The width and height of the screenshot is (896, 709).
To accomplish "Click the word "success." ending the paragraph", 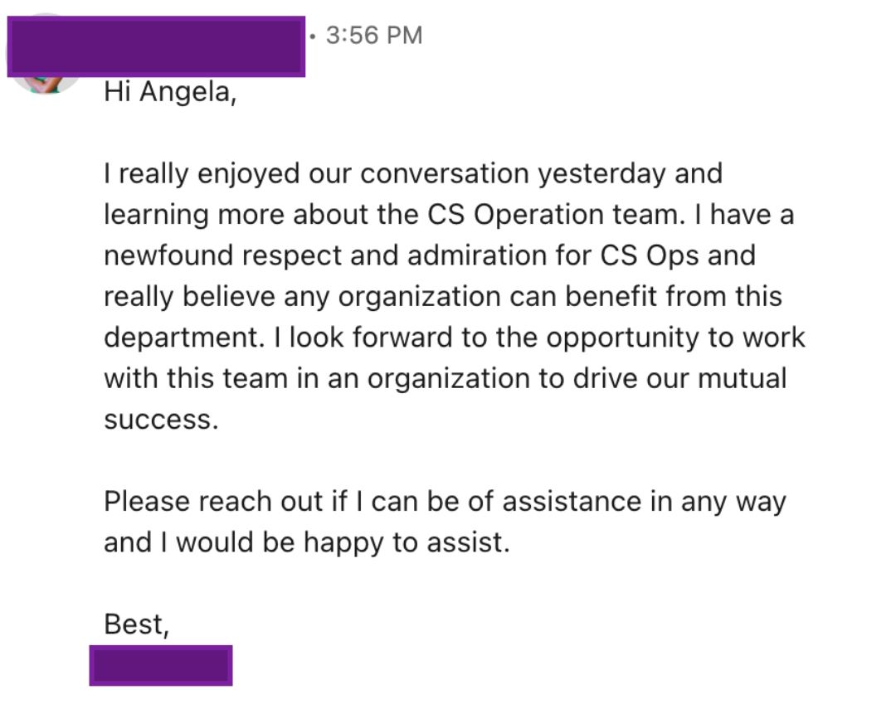I will (161, 419).
